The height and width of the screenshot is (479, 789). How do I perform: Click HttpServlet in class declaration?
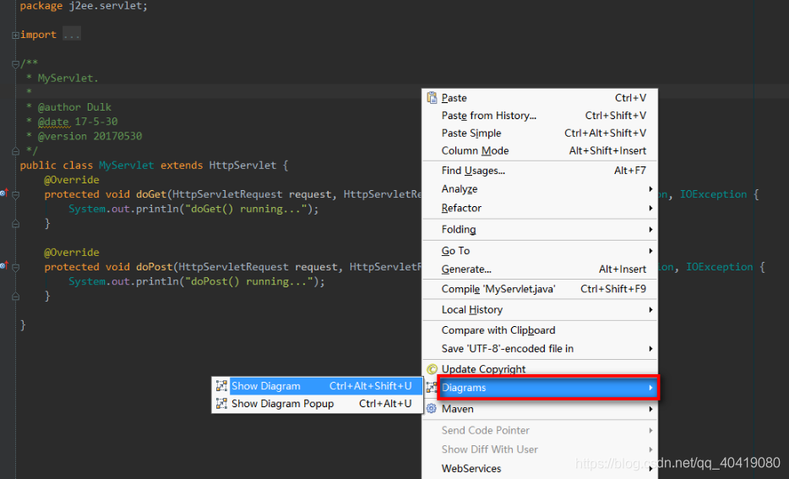(242, 165)
